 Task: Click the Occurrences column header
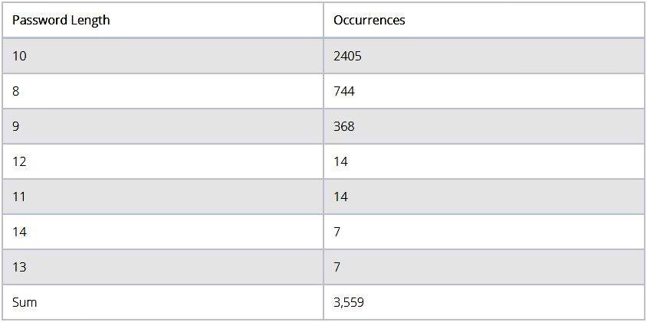[x=484, y=20]
